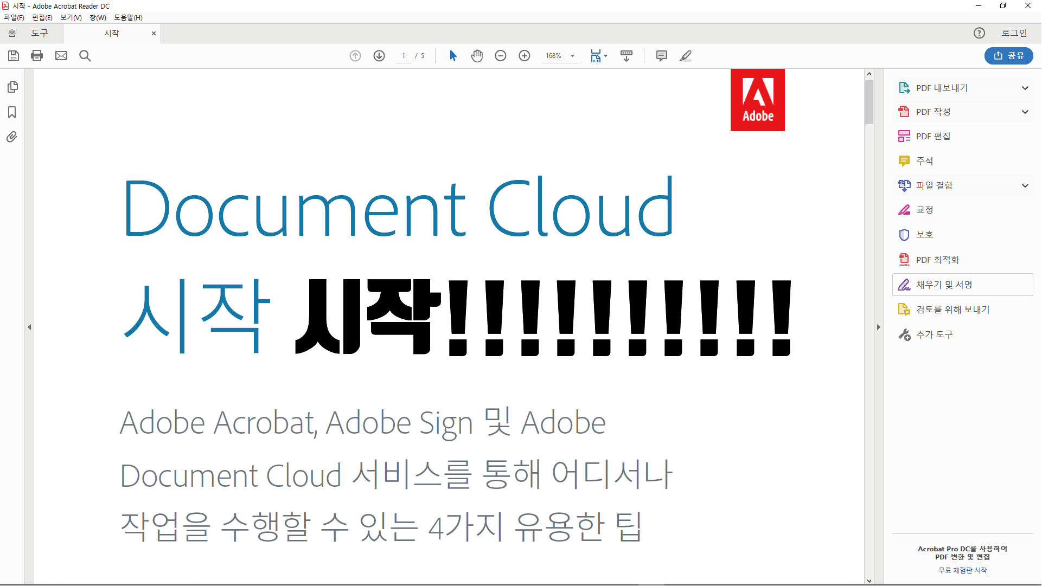Click the 무료 체험판 시작 link
1042x586 pixels.
(x=962, y=570)
